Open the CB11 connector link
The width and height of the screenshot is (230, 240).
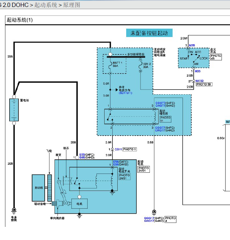pos(118,149)
